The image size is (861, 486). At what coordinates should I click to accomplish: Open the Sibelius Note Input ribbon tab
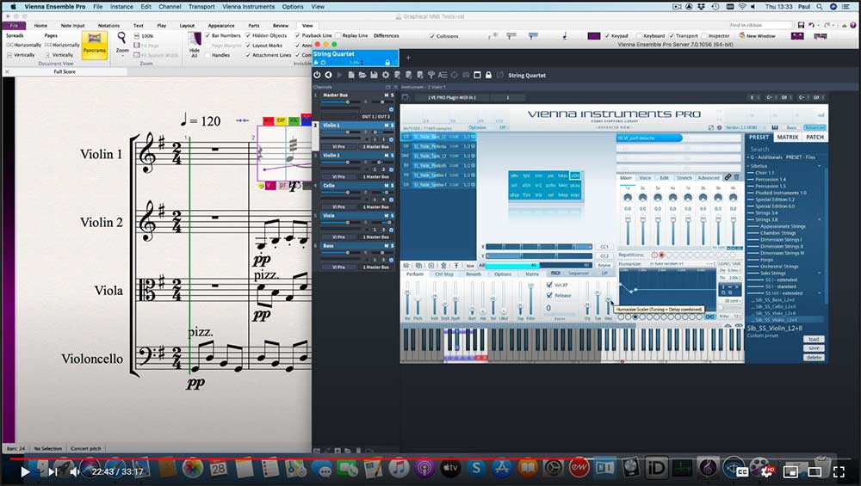72,25
